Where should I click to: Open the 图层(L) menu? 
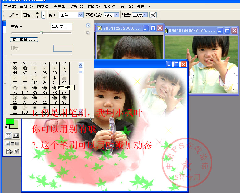tap(60, 6)
